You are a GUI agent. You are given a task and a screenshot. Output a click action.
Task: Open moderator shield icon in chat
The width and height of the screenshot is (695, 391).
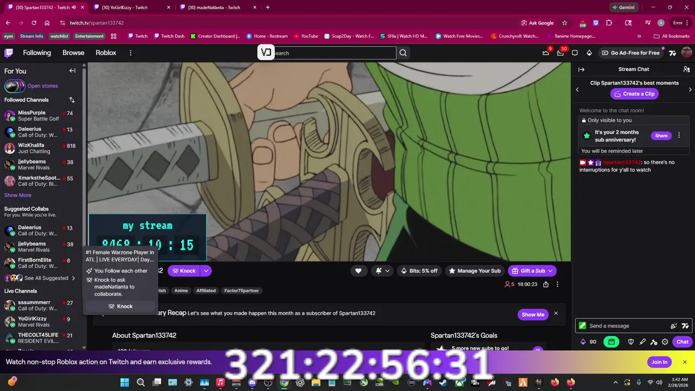[x=631, y=342]
